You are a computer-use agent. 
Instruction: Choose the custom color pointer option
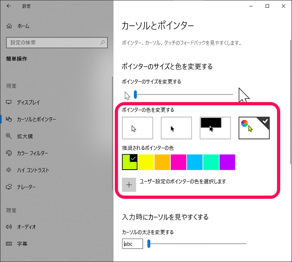click(254, 128)
